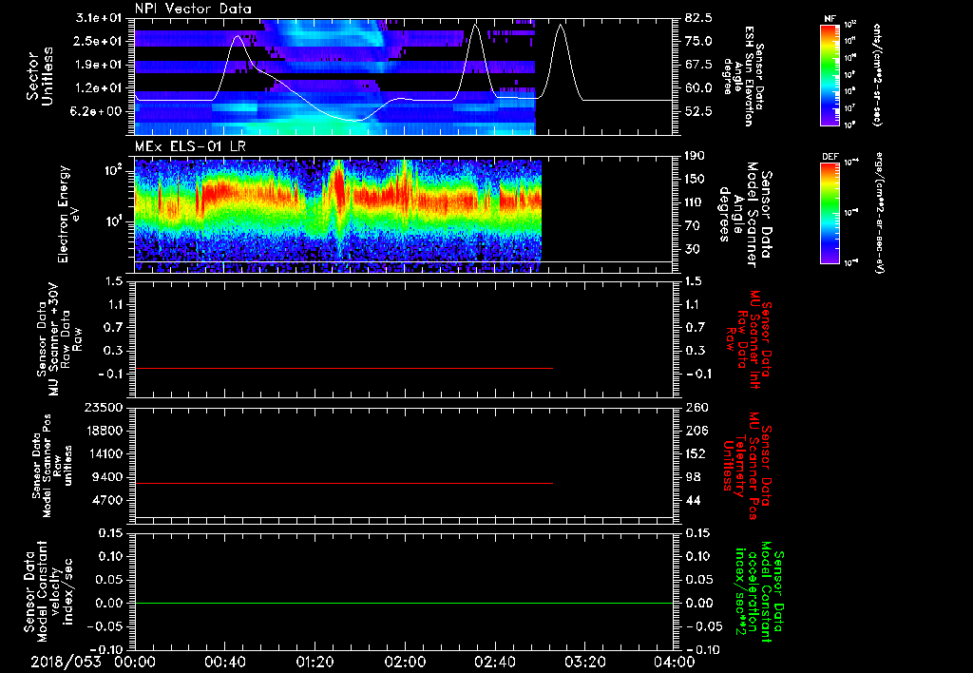Click the red line in scanner position panel
Image resolution: width=973 pixels, height=673 pixels.
click(343, 483)
